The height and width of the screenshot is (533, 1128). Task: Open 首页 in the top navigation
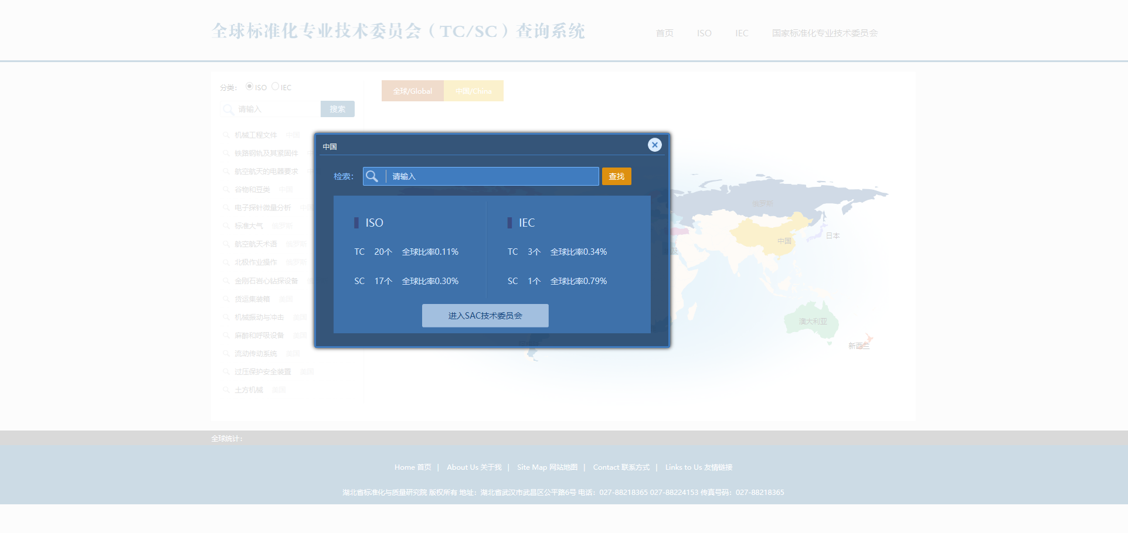(664, 33)
